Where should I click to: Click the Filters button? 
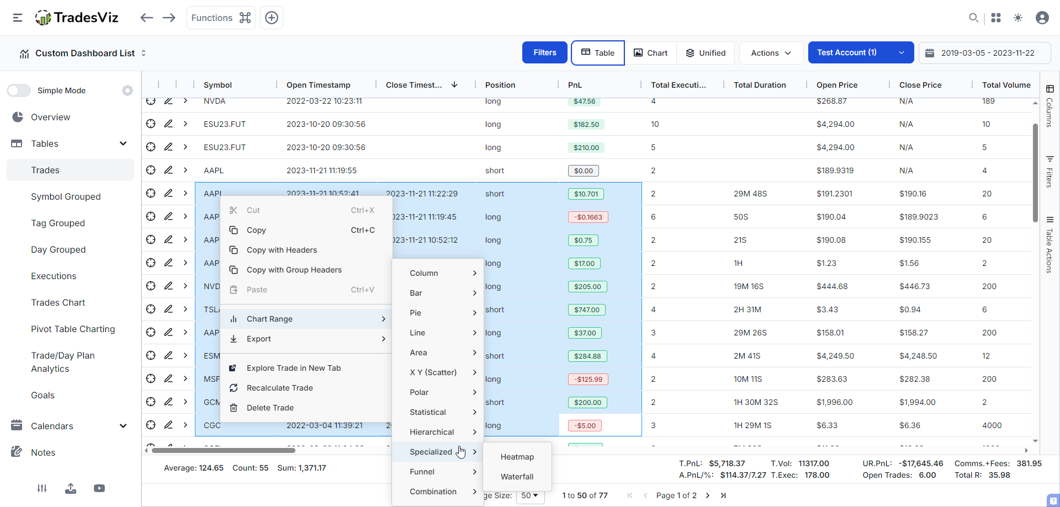(545, 53)
